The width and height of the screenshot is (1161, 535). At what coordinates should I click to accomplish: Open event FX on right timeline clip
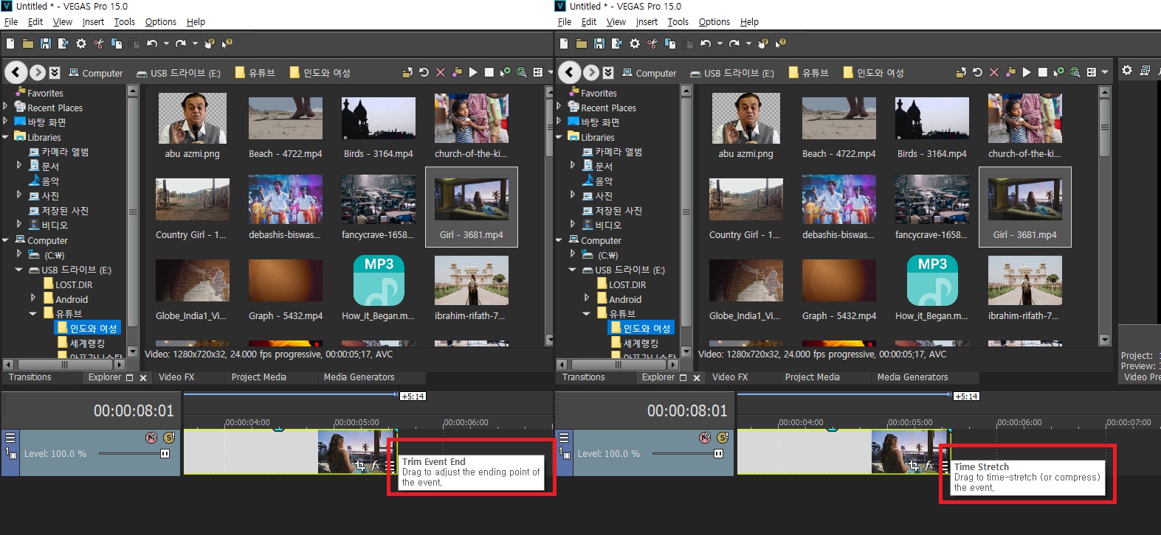(929, 466)
